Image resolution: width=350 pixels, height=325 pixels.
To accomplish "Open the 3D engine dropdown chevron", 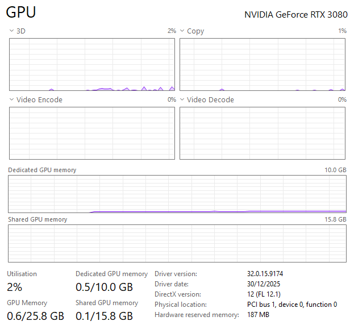I will (x=12, y=31).
